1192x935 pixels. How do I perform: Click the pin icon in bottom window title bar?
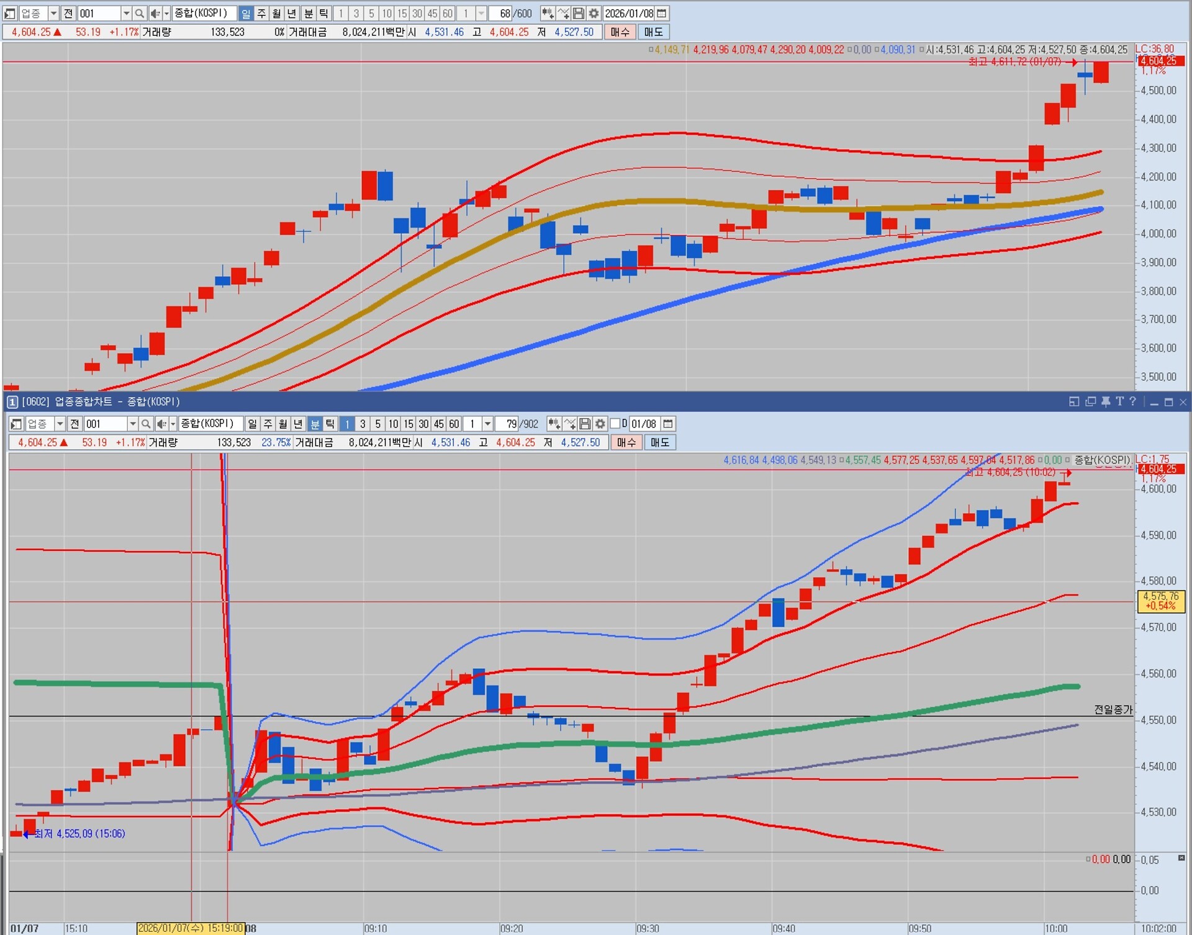pyautogui.click(x=1106, y=402)
